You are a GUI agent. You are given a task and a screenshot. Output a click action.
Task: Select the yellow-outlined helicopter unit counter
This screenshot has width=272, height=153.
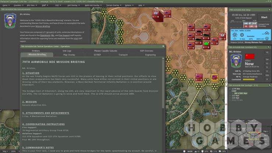click(215, 77)
